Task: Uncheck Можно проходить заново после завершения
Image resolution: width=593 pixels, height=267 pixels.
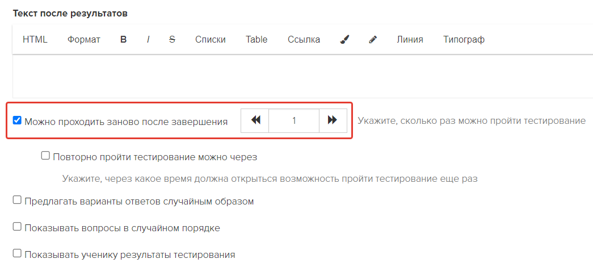Action: 16,121
